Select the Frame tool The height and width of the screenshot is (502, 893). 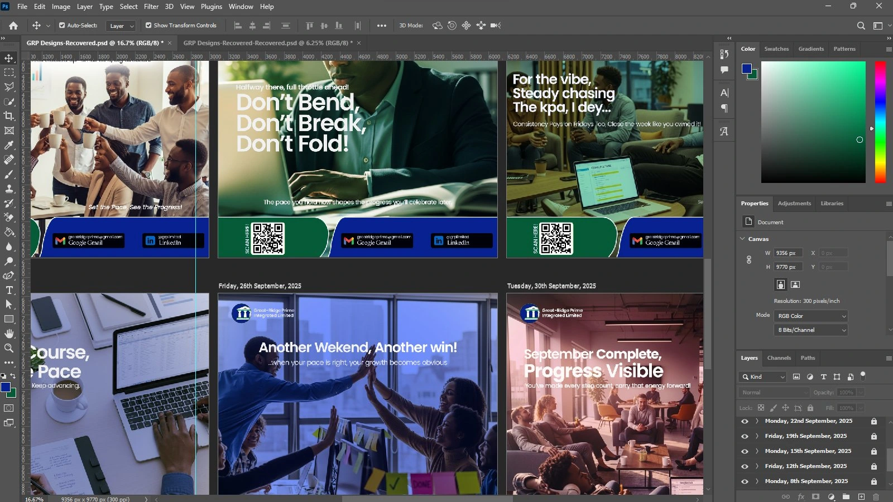pos(9,131)
